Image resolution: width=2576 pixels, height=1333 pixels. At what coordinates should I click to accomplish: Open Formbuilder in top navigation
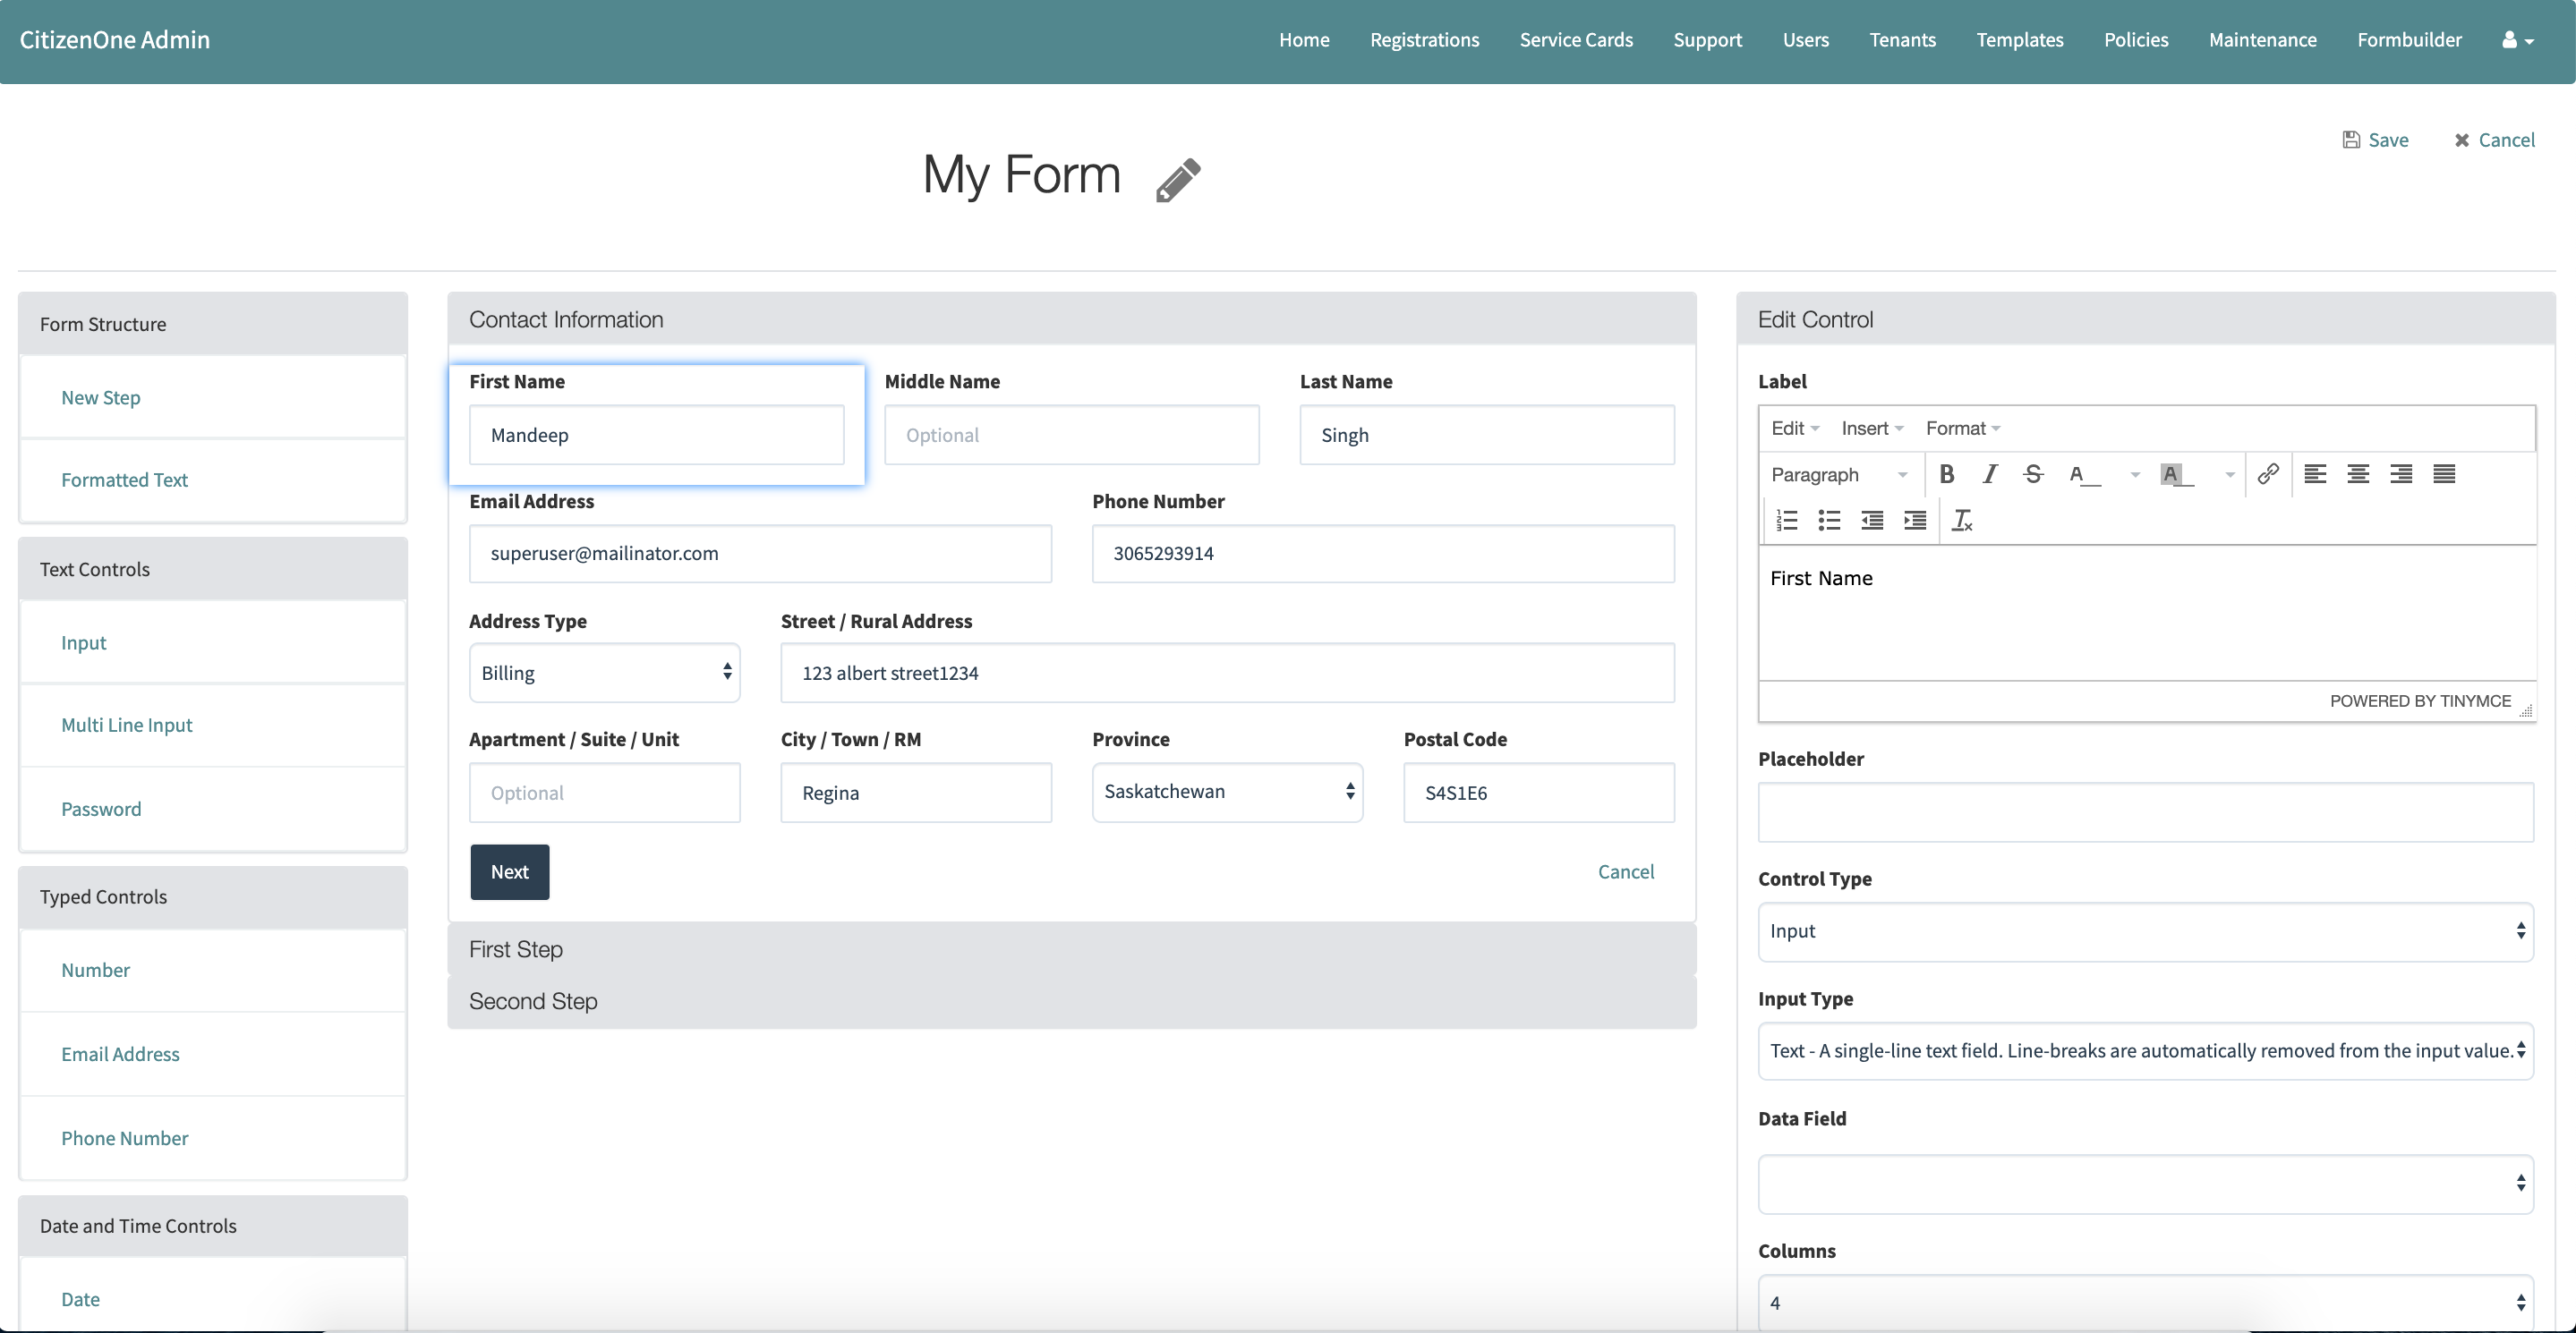click(2409, 40)
